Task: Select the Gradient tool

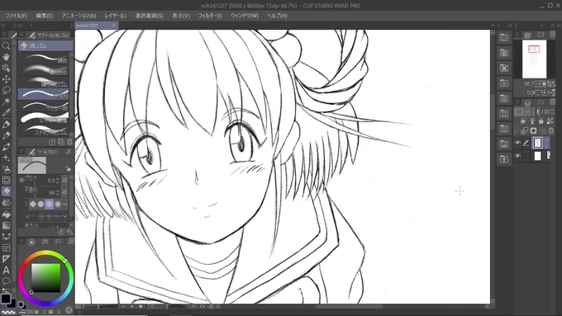Action: click(x=6, y=225)
